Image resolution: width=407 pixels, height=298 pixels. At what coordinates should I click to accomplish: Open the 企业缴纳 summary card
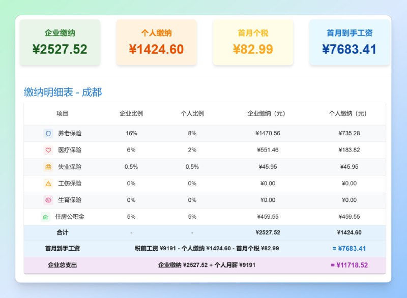pyautogui.click(x=61, y=42)
